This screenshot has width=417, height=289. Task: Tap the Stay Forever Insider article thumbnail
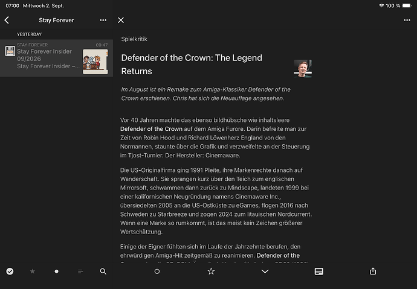[95, 62]
